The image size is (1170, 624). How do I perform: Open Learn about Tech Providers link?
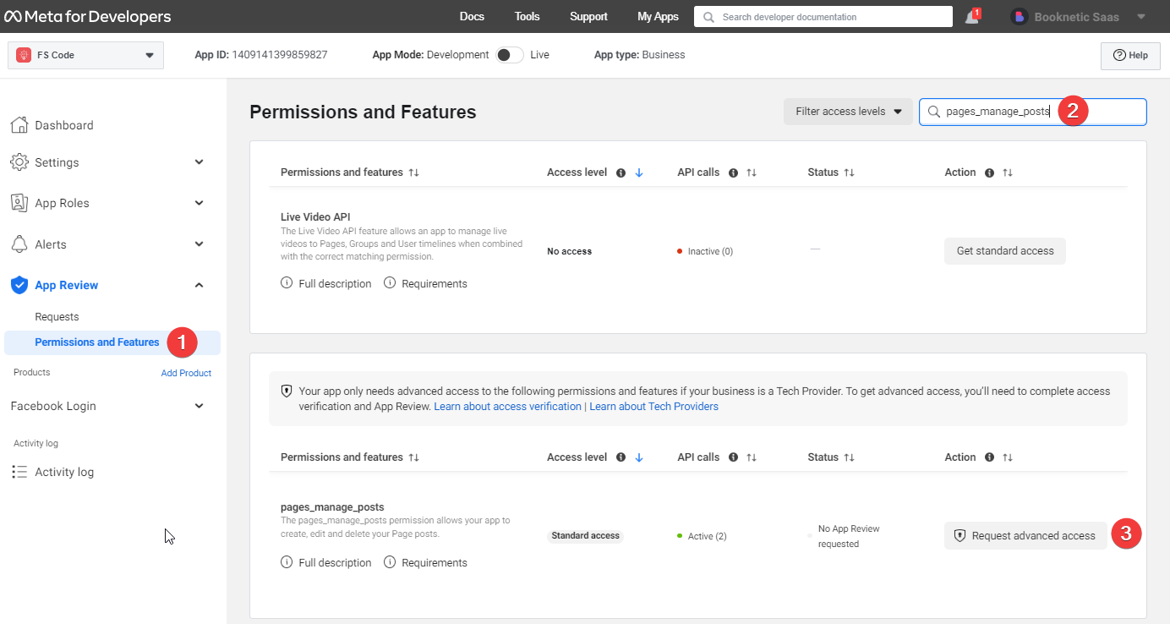coord(653,407)
